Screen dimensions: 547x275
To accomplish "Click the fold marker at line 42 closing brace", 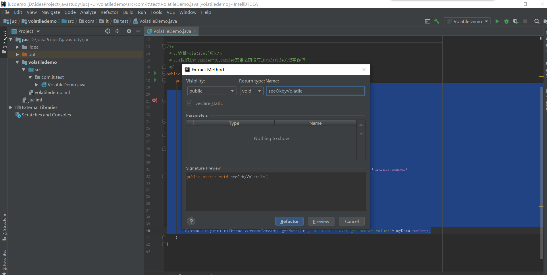I will pos(164,244).
